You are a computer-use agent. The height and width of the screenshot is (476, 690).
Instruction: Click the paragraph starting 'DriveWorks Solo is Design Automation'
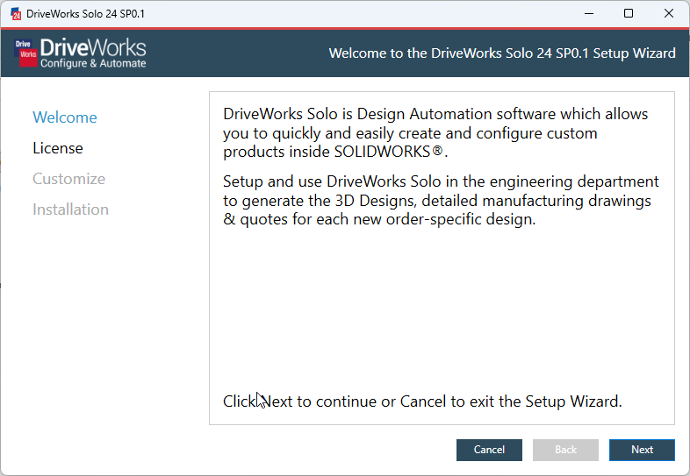point(435,132)
